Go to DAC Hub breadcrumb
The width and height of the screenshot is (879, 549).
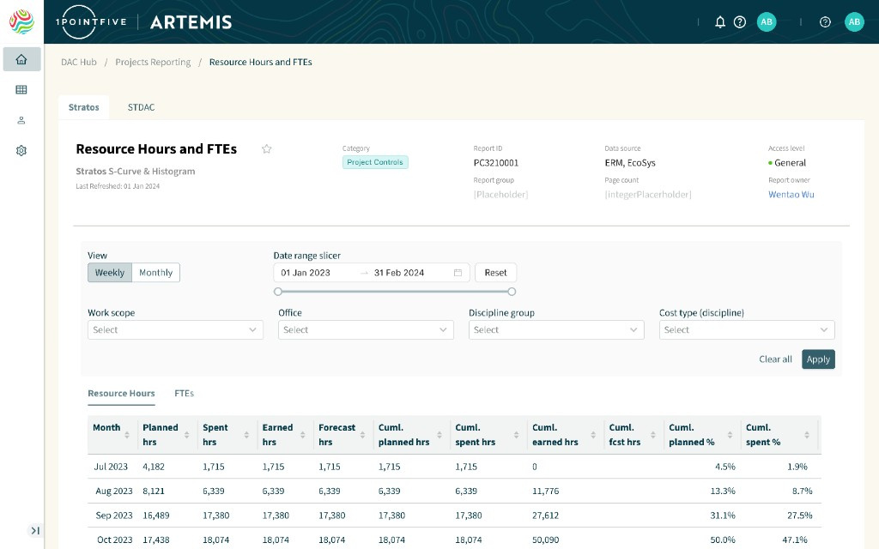point(79,62)
